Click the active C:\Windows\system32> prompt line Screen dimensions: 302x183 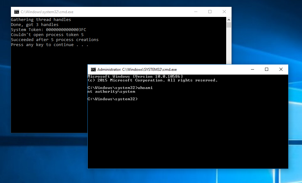112,99
